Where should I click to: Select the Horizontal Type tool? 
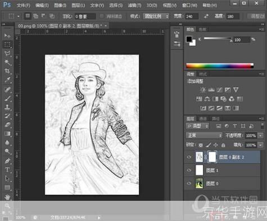click(x=7, y=170)
